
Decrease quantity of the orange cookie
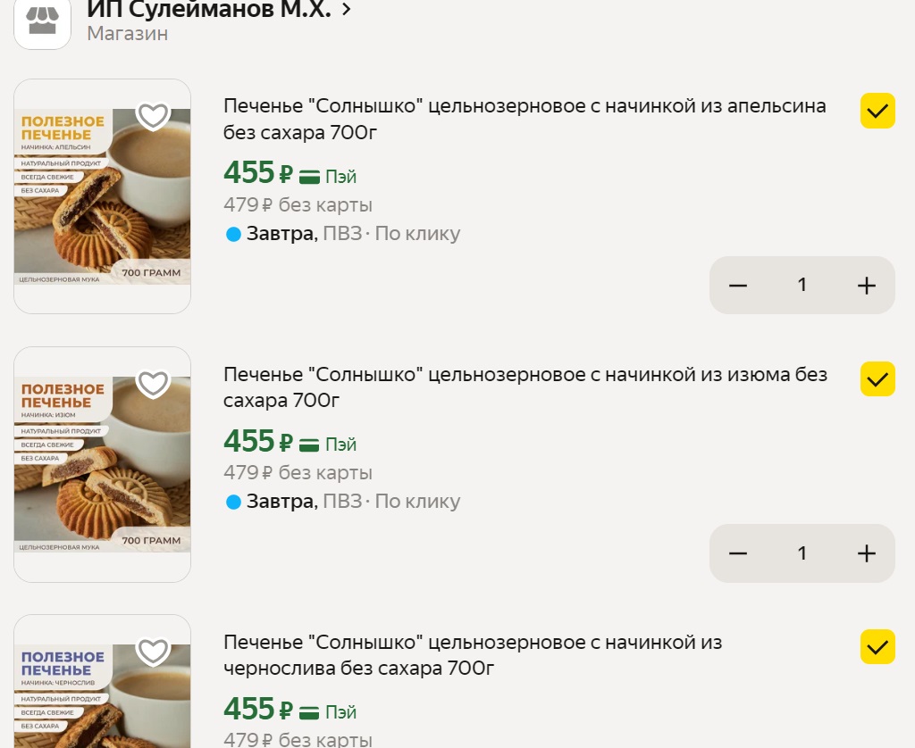(737, 286)
